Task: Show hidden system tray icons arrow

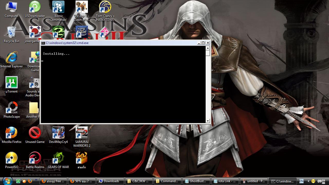Action: click(308, 181)
